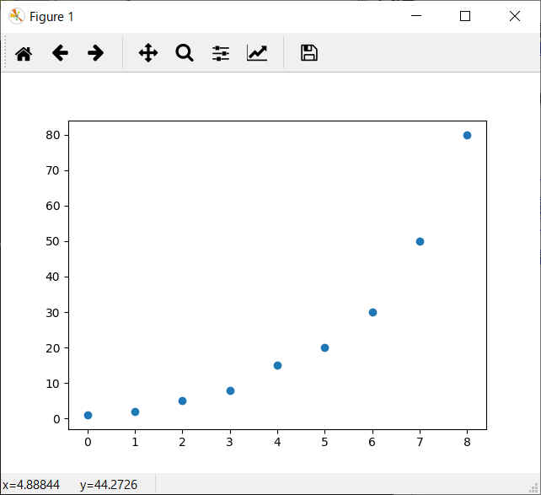Close the Figure 1 window
The image size is (541, 495).
pos(514,16)
